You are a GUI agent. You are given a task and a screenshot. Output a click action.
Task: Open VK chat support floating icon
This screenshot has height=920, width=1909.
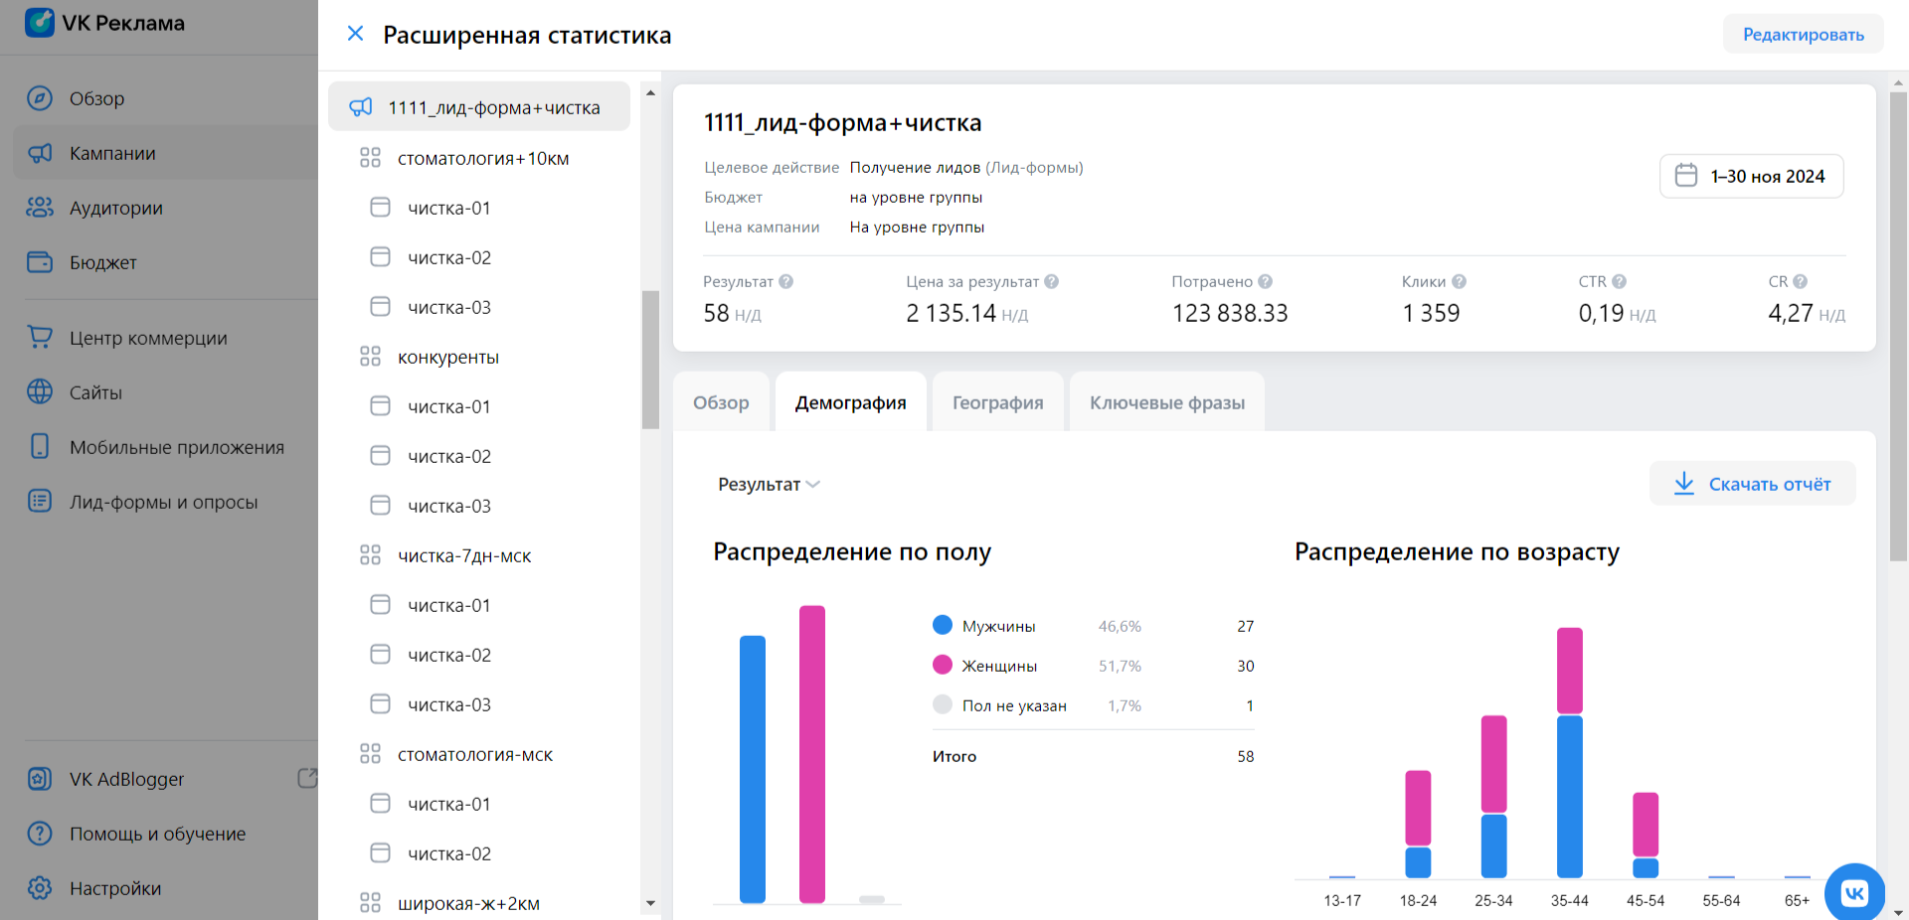[x=1855, y=892]
